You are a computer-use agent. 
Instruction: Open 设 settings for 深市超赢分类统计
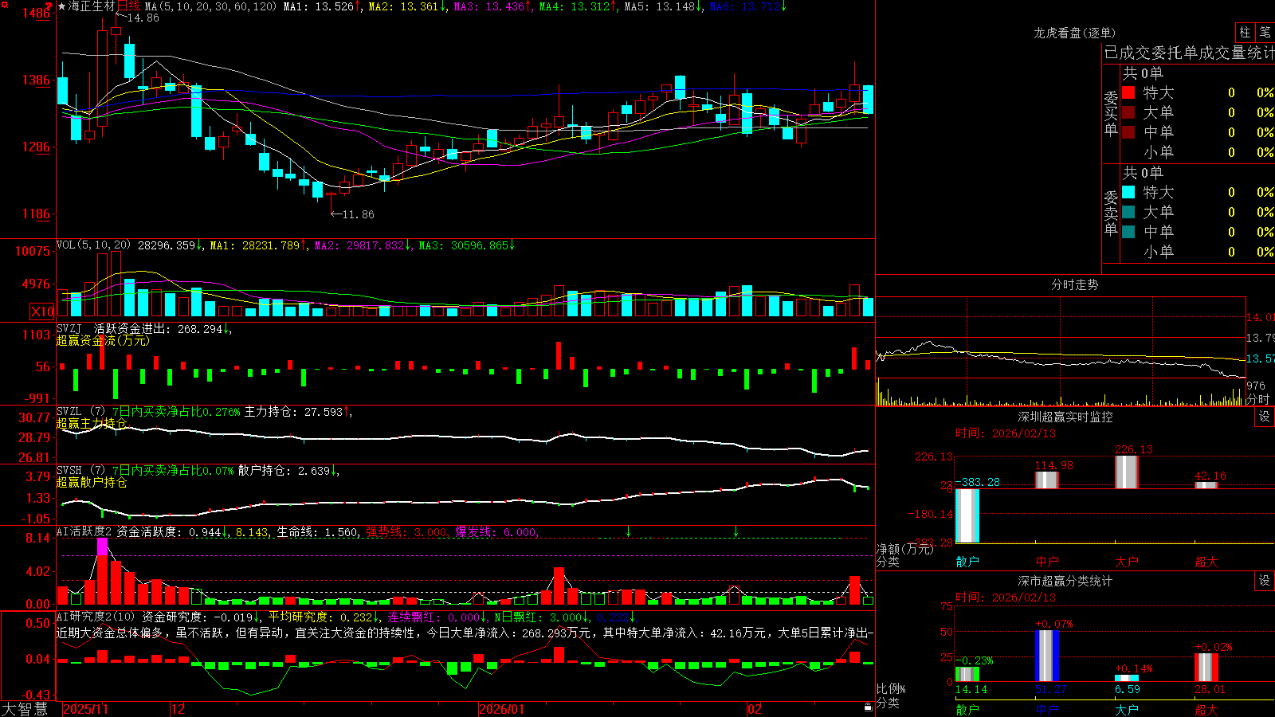[x=1265, y=581]
